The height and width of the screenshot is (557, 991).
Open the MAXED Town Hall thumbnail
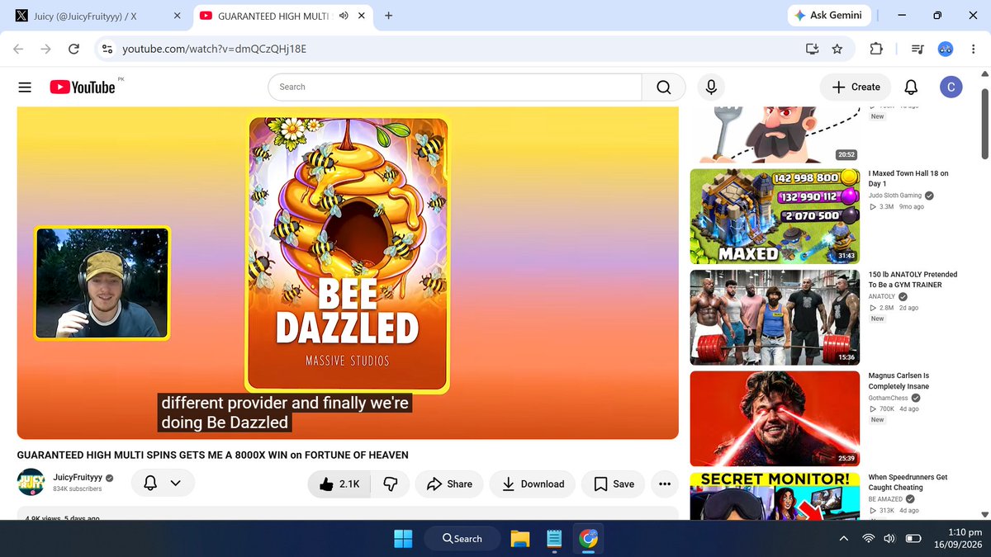(775, 216)
